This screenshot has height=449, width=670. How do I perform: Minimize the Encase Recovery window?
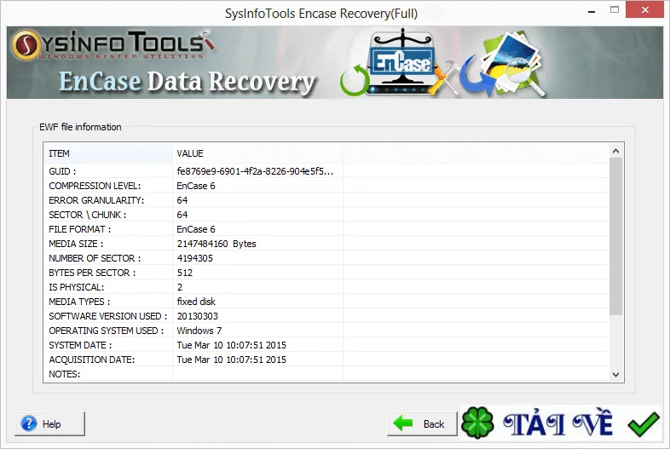click(x=592, y=11)
